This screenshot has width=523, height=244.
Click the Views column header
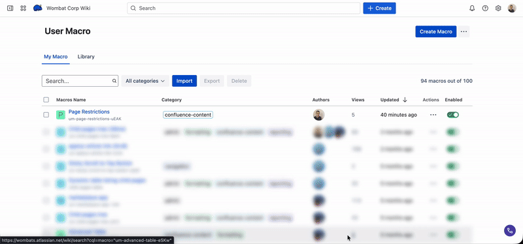[358, 100]
